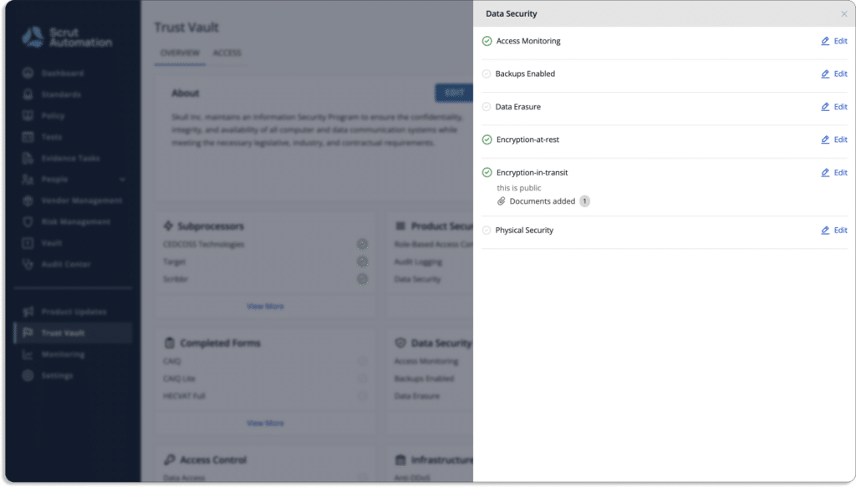
Task: Edit the Backups Enabled entry
Action: tap(834, 74)
